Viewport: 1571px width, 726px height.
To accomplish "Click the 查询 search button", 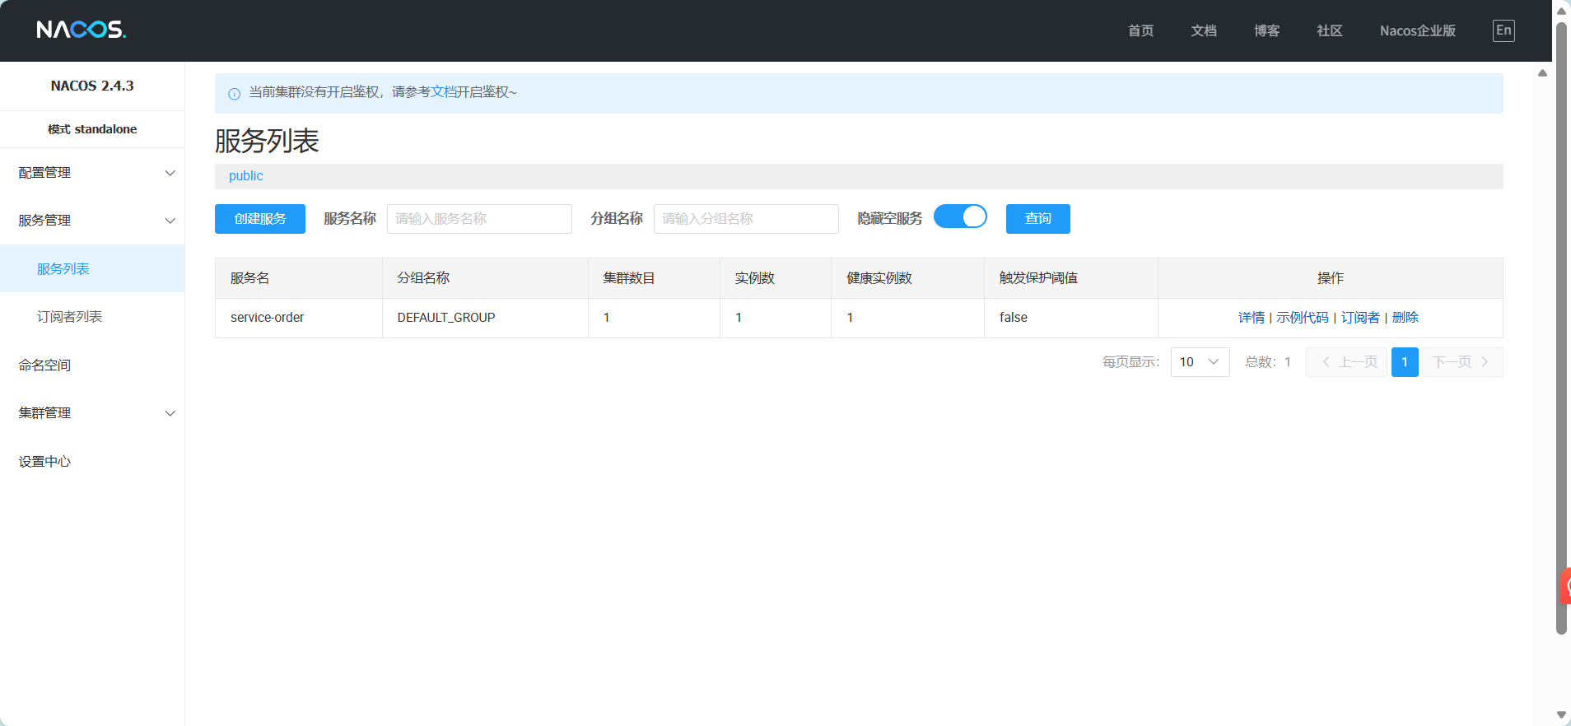I will (1037, 219).
